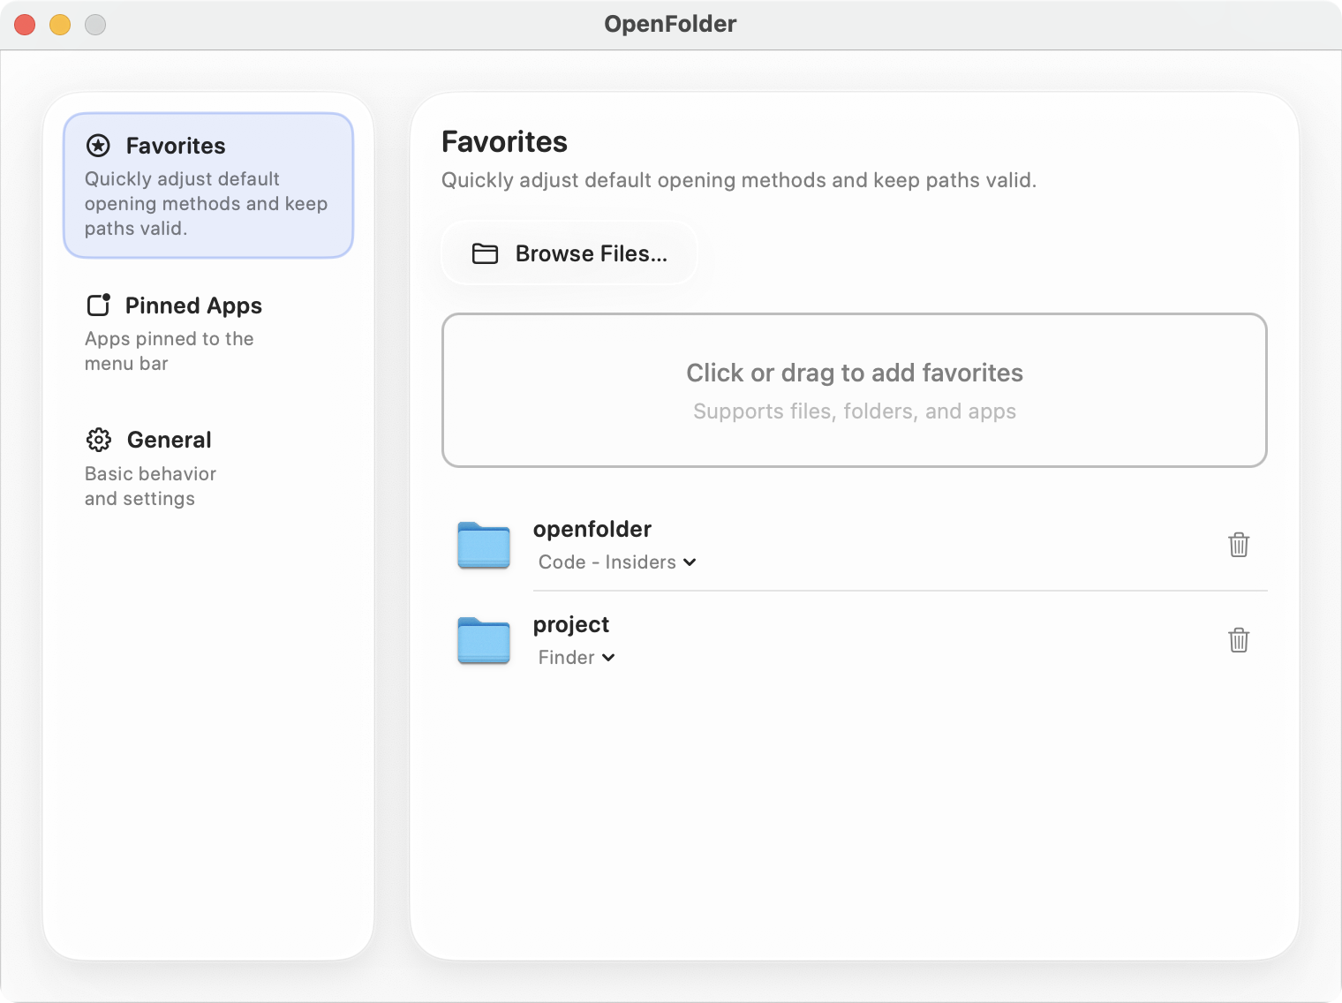Click the blue folder icon beside openfolder
This screenshot has height=1003, width=1342.
pyautogui.click(x=483, y=546)
